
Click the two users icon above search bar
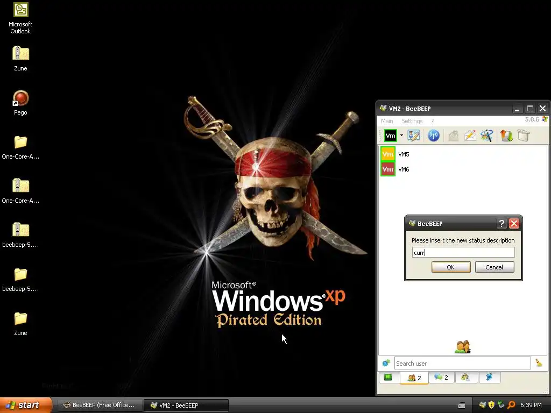click(463, 346)
